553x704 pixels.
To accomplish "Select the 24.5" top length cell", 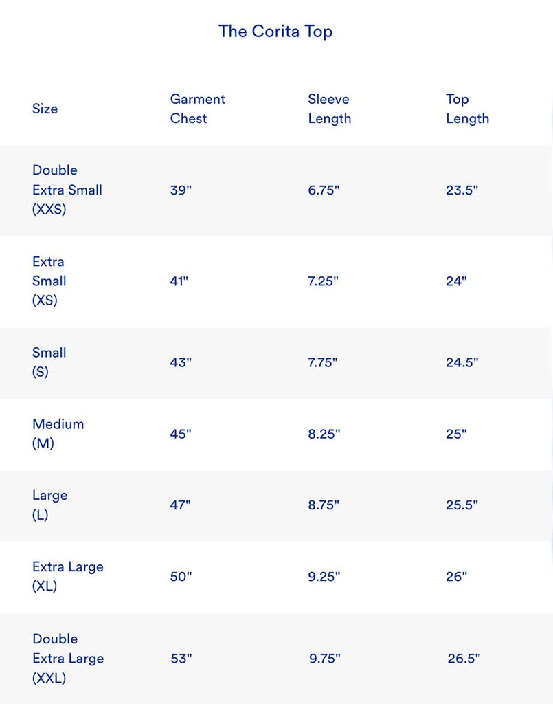I will pyautogui.click(x=462, y=362).
